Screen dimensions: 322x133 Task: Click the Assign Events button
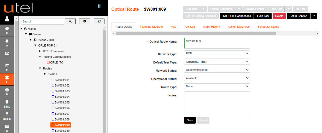pos(255,9)
